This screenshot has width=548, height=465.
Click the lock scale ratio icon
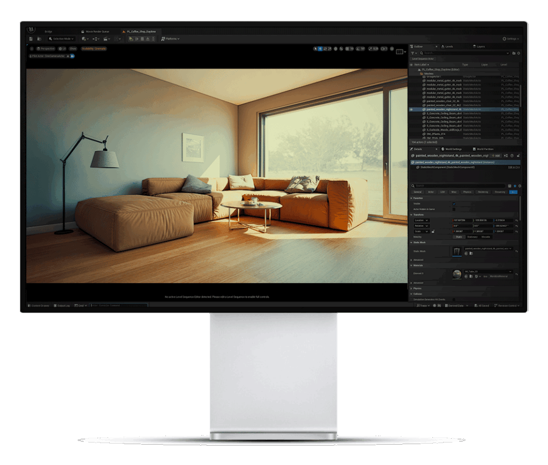[433, 231]
